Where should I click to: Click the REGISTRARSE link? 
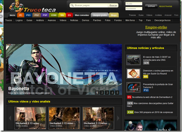tap(165, 6)
